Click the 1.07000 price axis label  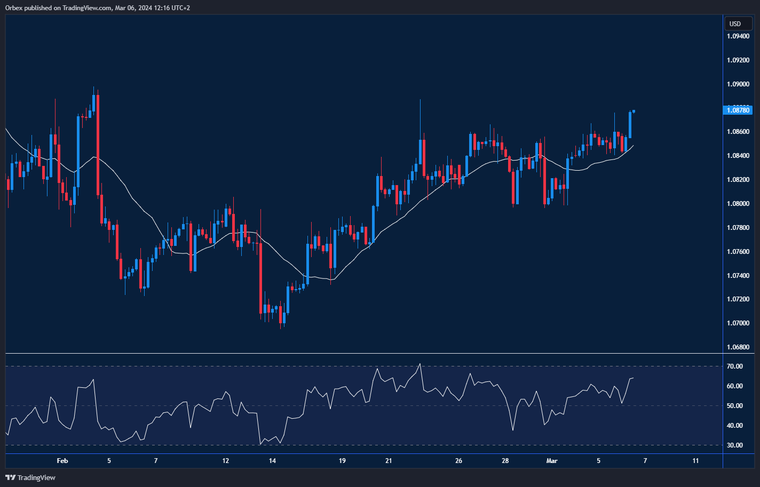(x=738, y=323)
